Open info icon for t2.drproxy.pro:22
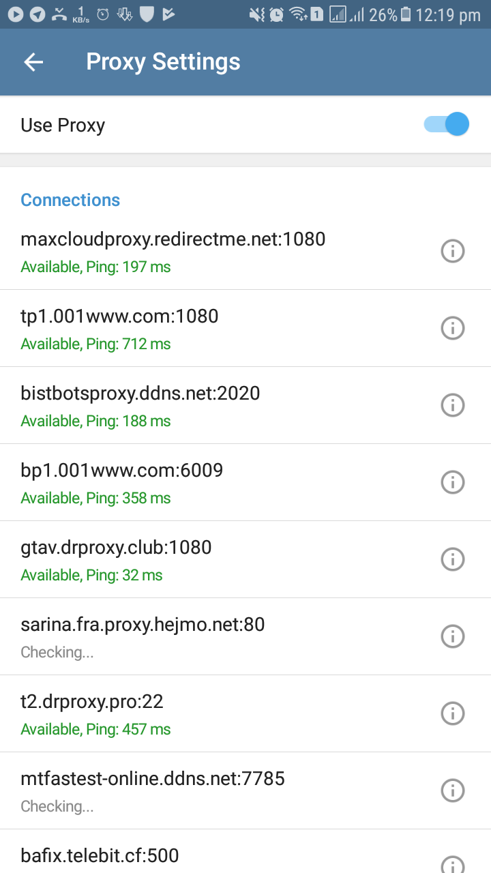Viewport: 491px width, 873px height. 452,713
